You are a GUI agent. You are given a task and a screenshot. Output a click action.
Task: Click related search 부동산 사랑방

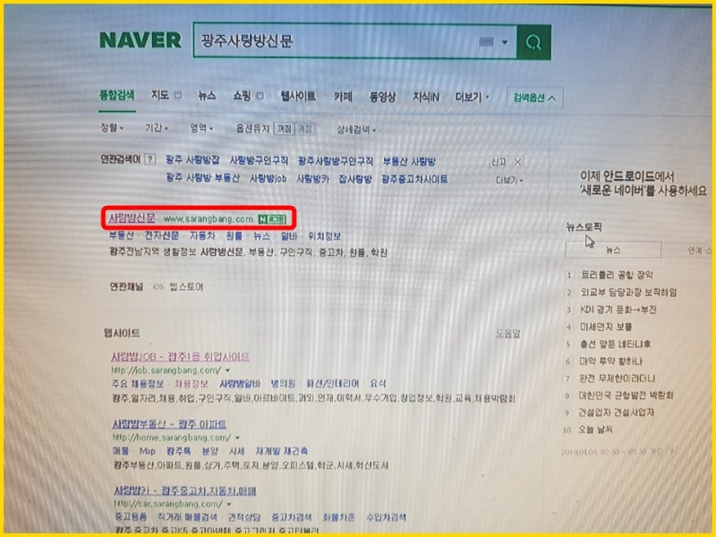(x=409, y=162)
